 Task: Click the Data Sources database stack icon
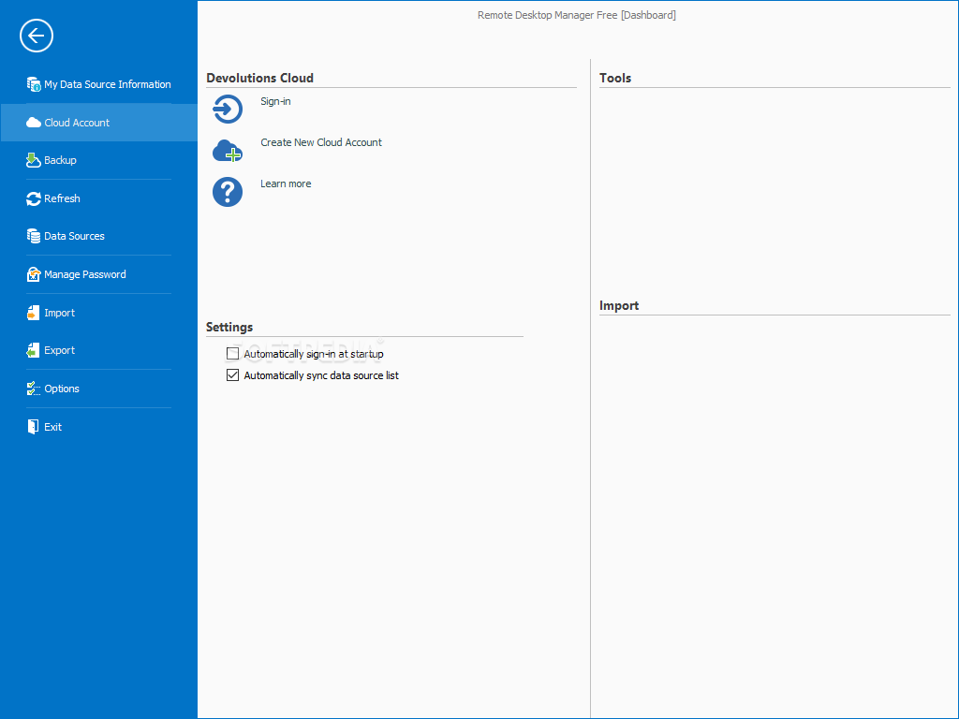pos(34,236)
